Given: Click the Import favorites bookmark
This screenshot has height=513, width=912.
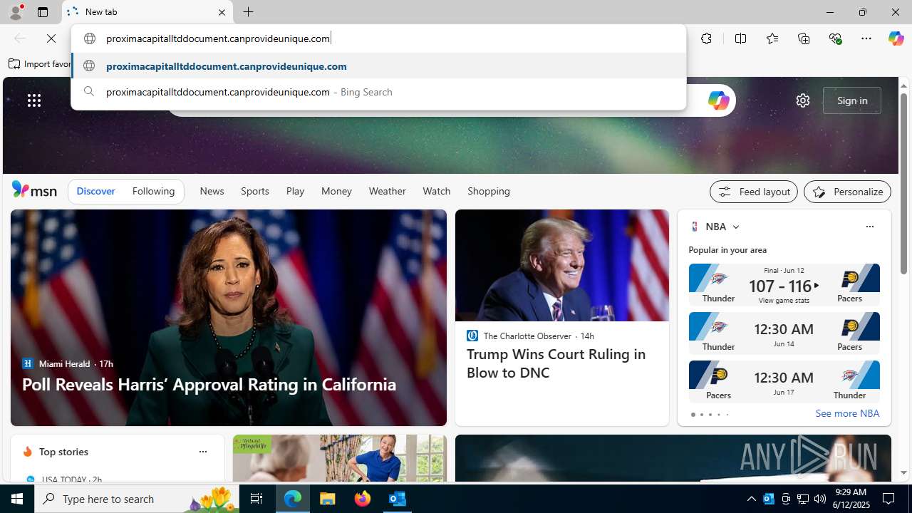Looking at the screenshot, I should [x=40, y=64].
